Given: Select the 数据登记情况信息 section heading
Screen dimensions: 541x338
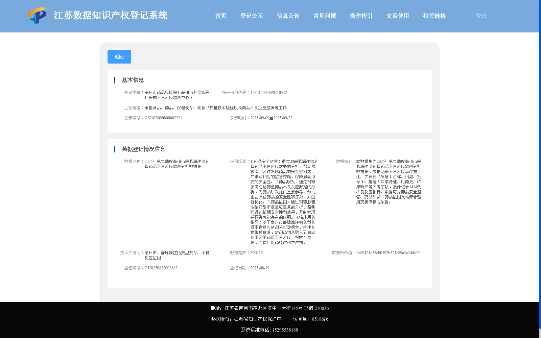Looking at the screenshot, I should pyautogui.click(x=144, y=149).
